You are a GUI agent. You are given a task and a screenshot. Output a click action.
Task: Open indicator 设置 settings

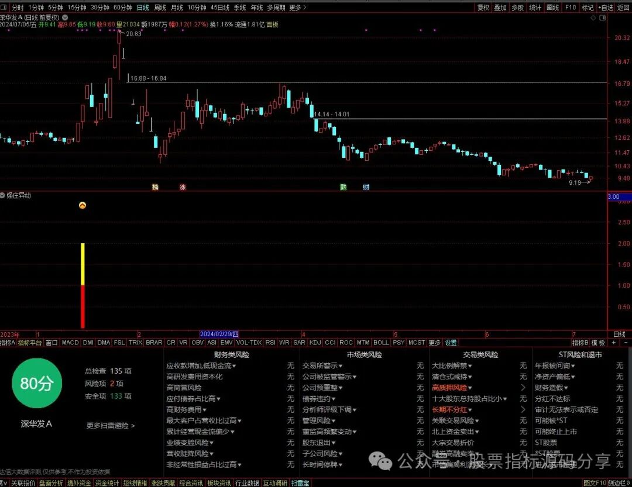pyautogui.click(x=451, y=343)
